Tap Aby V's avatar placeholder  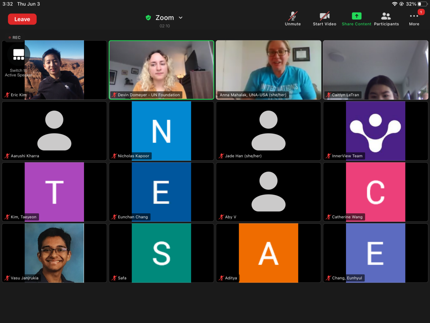pos(268,191)
